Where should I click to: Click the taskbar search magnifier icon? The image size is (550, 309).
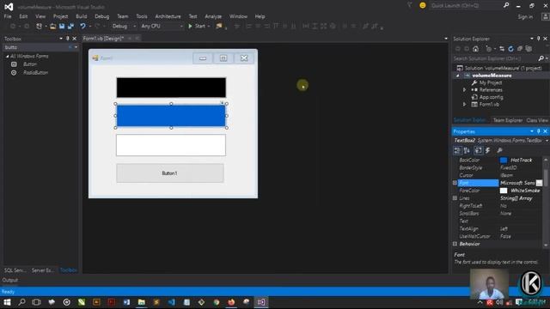click(21, 302)
